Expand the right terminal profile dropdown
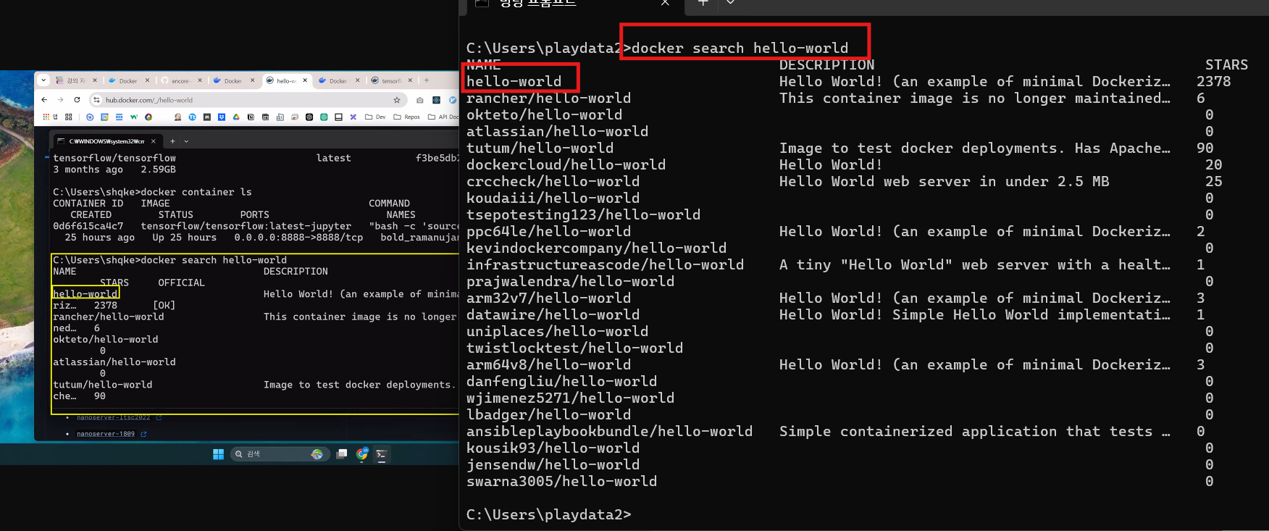The width and height of the screenshot is (1269, 531). [730, 3]
